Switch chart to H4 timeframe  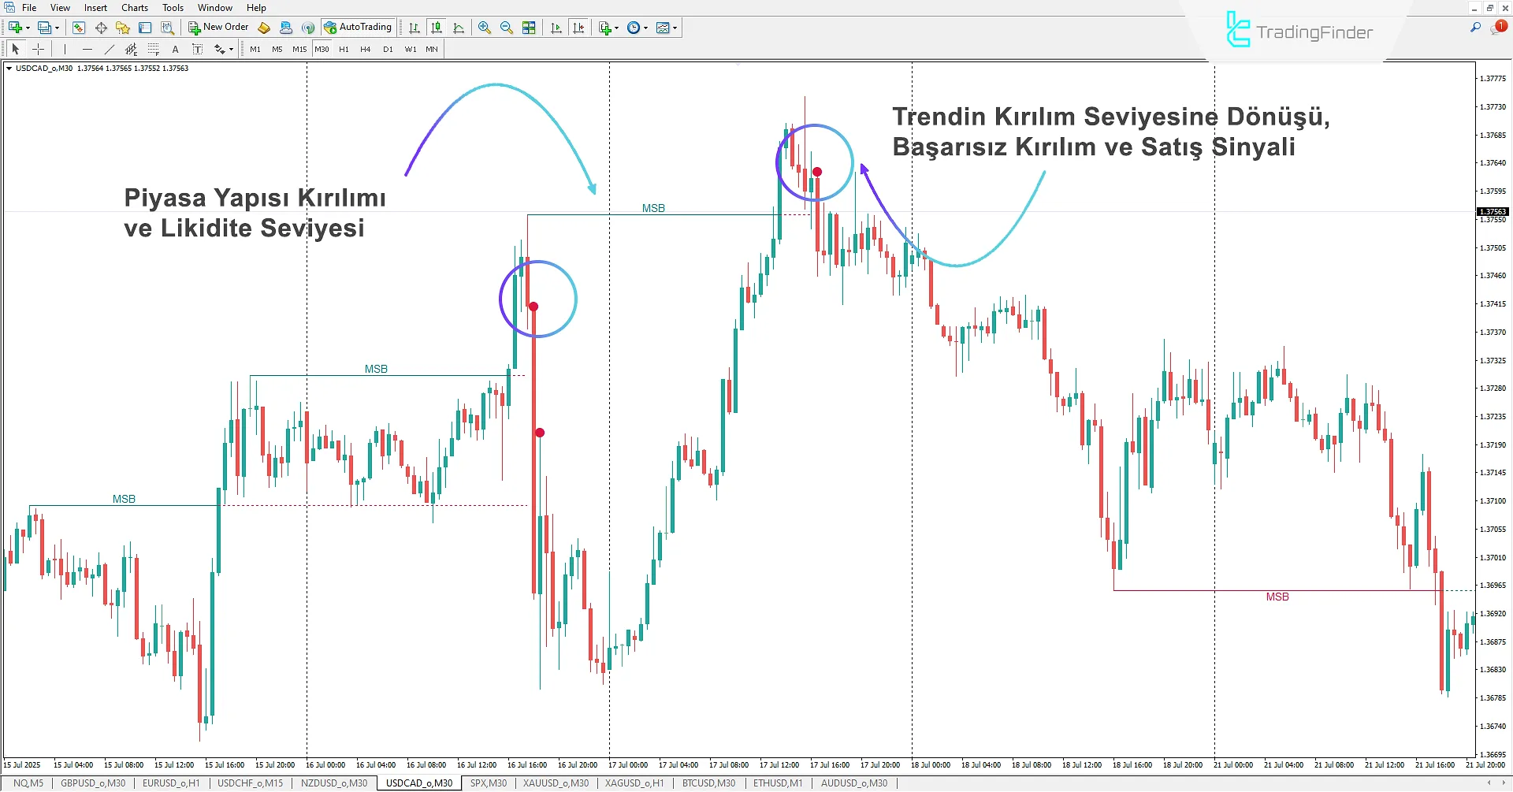(365, 49)
